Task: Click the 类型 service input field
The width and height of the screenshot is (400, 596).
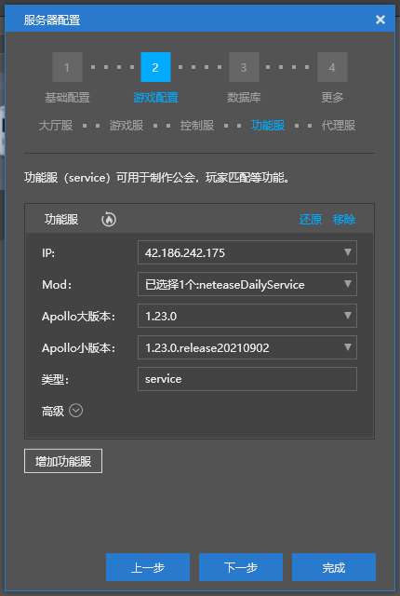Action: [247, 379]
